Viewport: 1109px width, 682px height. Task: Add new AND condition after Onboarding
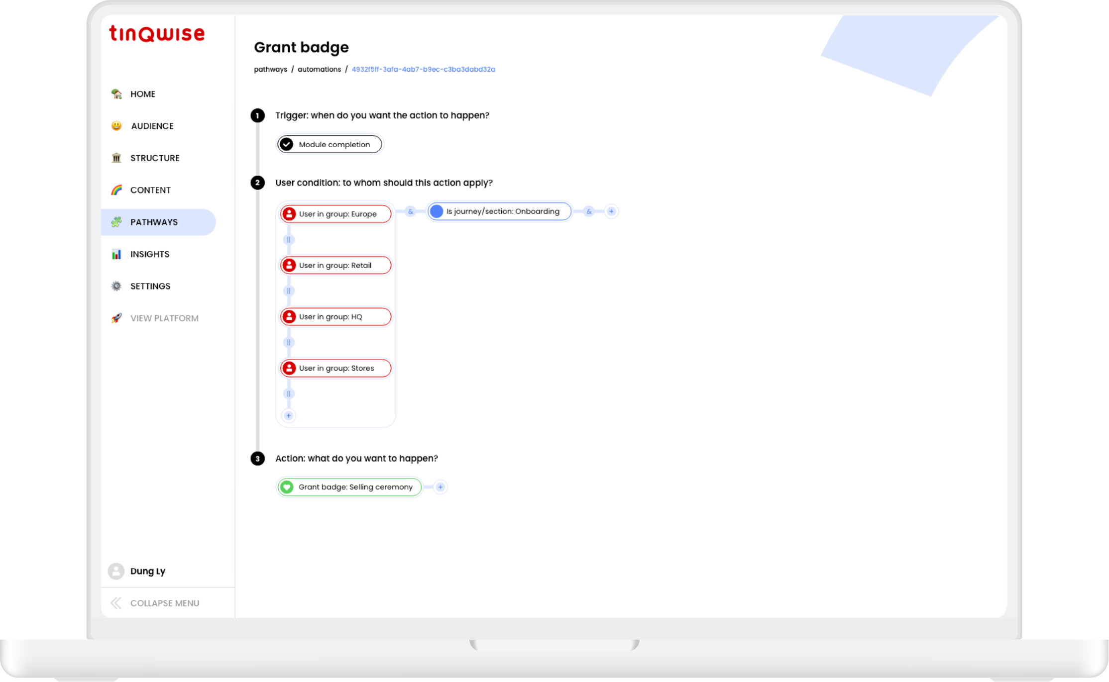click(611, 211)
